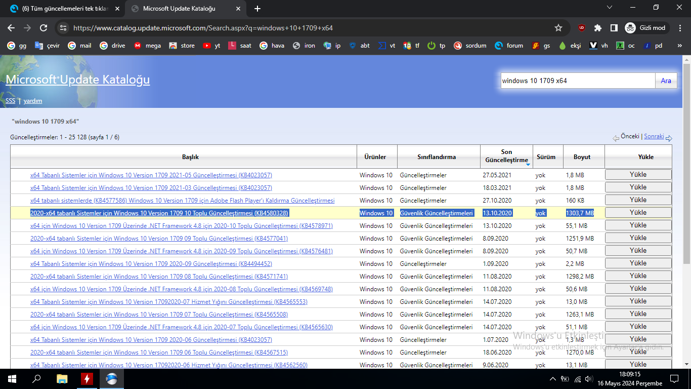
Task: Open a new browser tab
Action: click(257, 9)
